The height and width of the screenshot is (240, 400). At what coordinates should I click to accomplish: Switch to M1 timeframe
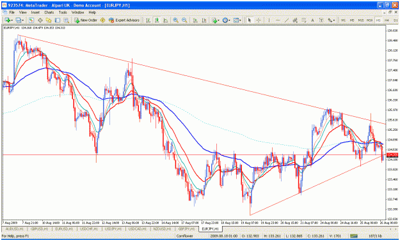(x=344, y=20)
